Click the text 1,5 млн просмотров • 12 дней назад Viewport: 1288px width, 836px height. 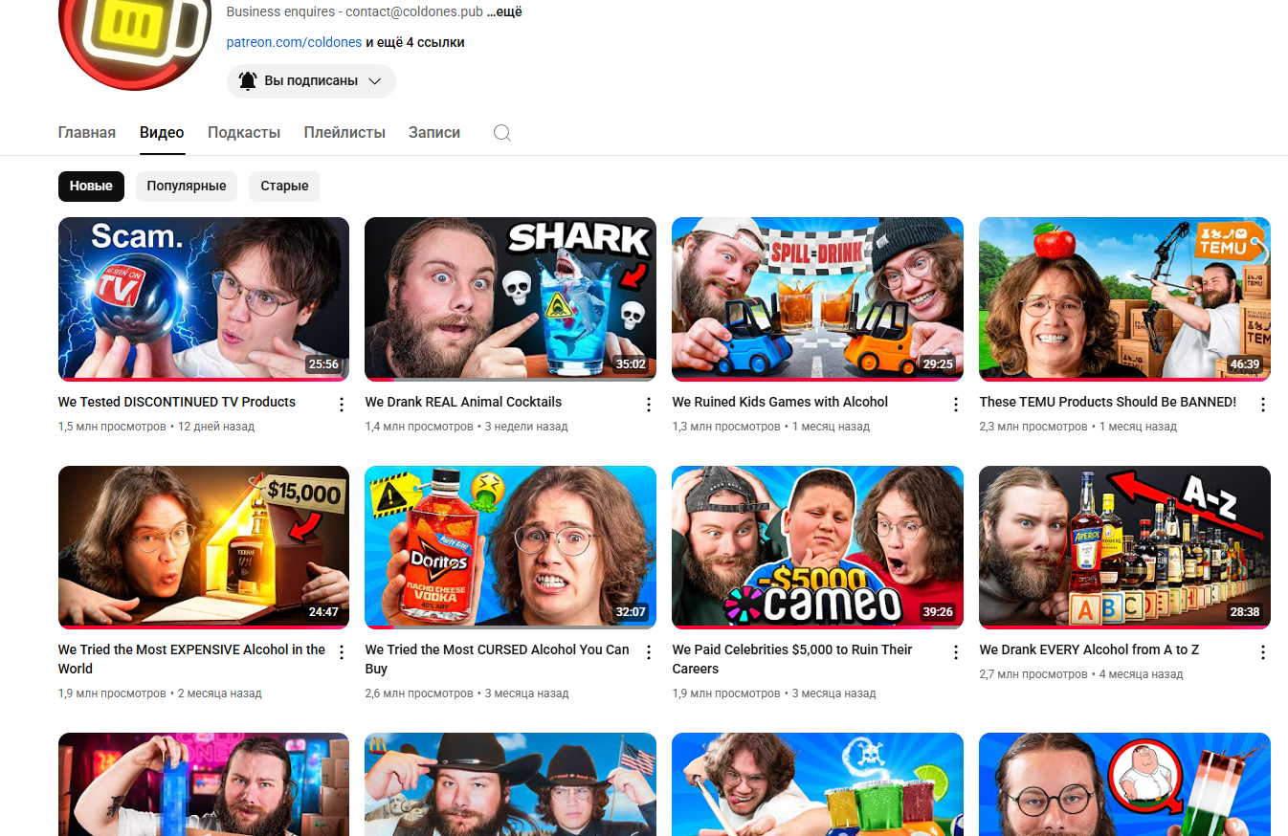pyautogui.click(x=157, y=427)
